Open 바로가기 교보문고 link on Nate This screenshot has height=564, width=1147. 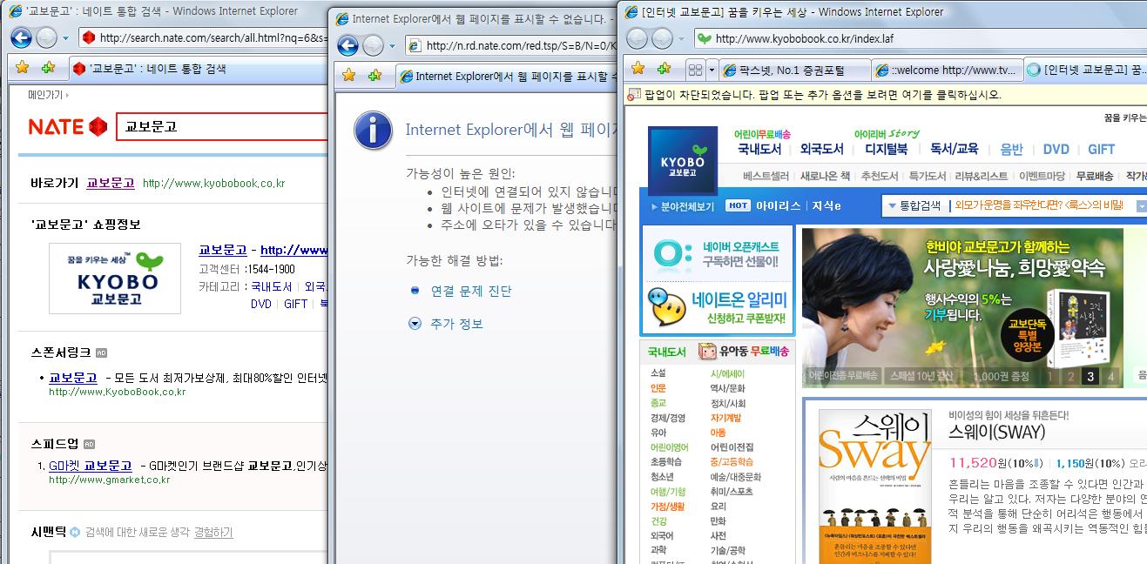(111, 183)
